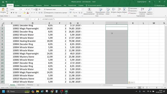The width and height of the screenshot is (167, 94).
Task: Select column J header
Action: tap(117, 23)
